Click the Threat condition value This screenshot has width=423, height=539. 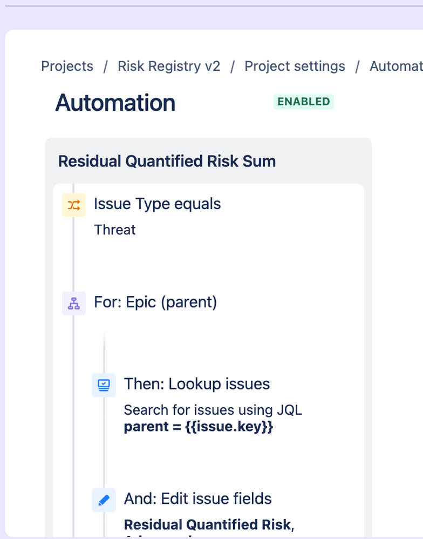(x=115, y=230)
